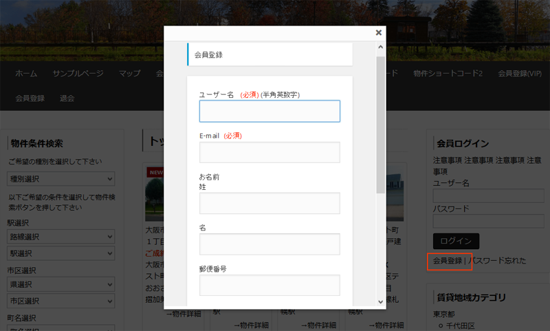Click the 会員登録 link under login
Screen dimensions: 550x331
tap(448, 261)
